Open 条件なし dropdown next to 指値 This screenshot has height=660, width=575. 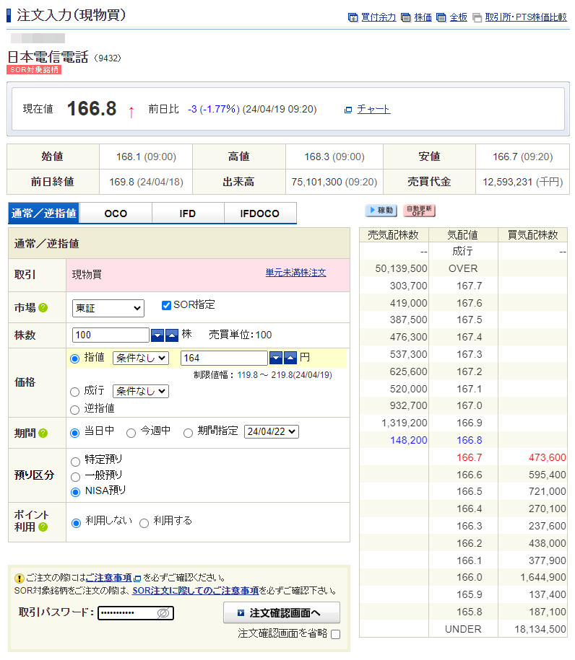[140, 358]
